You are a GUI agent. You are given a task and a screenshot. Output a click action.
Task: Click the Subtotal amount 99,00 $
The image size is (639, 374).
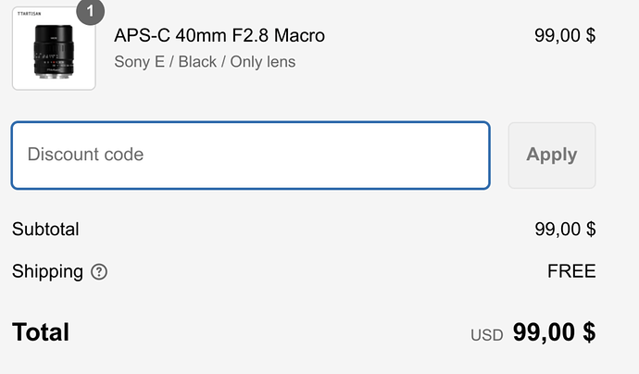coord(565,229)
